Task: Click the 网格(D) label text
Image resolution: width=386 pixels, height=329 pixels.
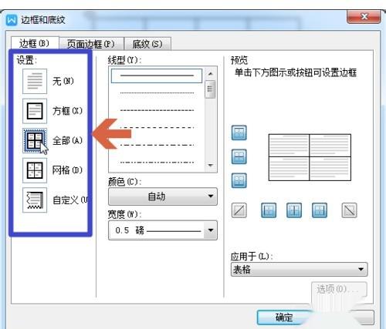Action: (x=67, y=170)
